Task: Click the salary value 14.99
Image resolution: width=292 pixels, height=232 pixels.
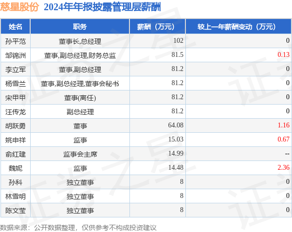Action: coord(176,153)
